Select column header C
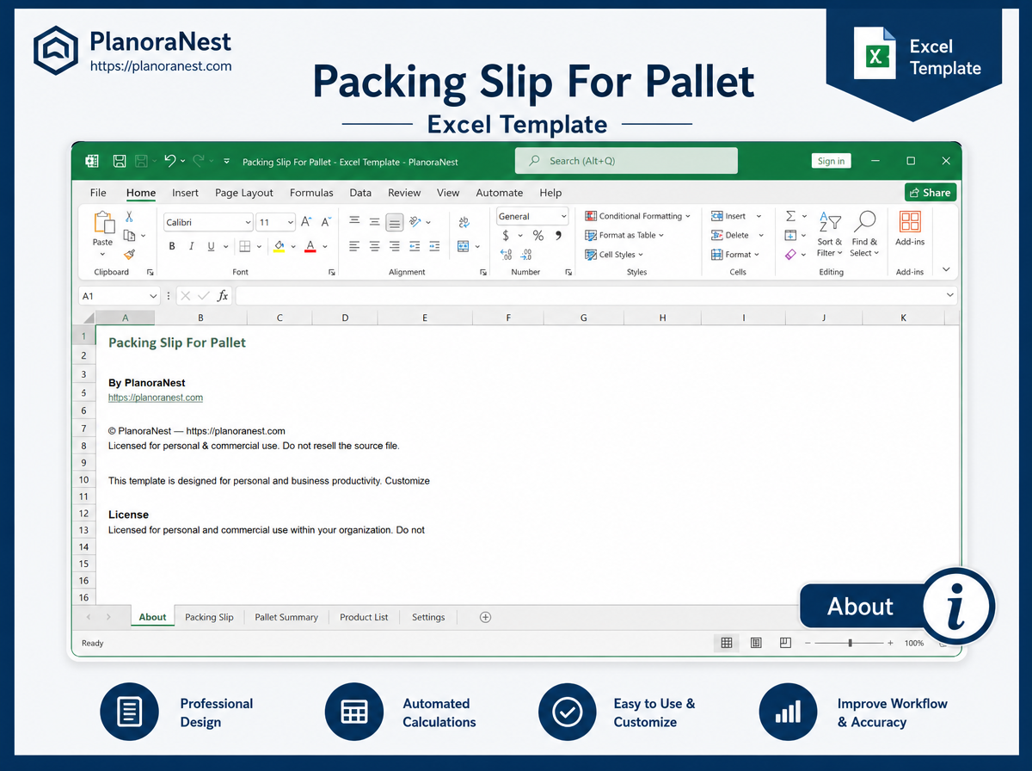This screenshot has height=771, width=1032. tap(279, 318)
